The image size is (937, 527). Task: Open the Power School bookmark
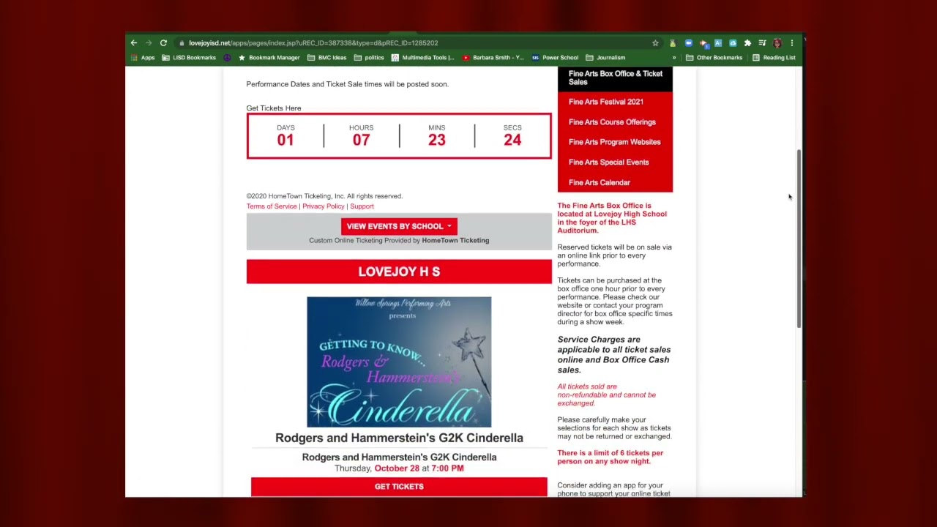[555, 58]
